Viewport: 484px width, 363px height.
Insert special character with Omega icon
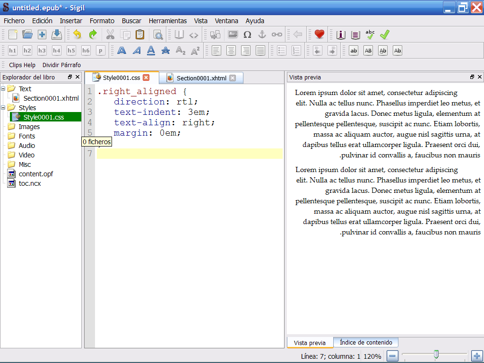pos(247,35)
